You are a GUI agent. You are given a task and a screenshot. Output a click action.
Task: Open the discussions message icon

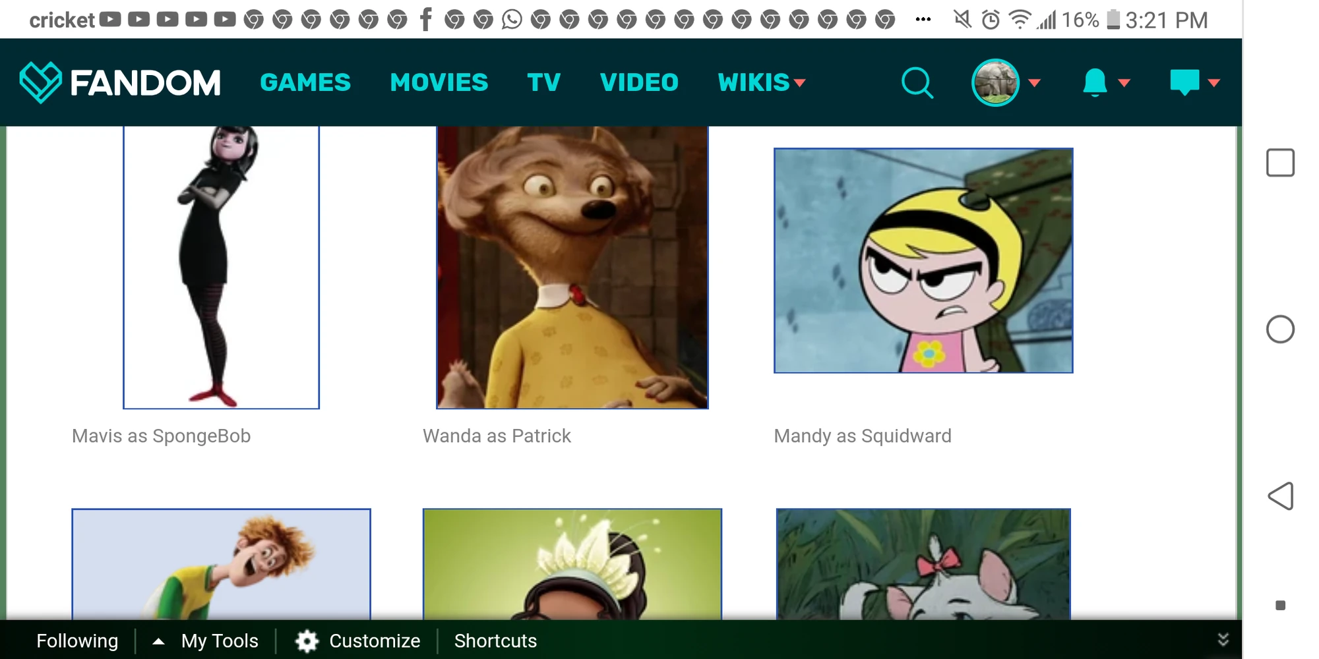(x=1185, y=82)
